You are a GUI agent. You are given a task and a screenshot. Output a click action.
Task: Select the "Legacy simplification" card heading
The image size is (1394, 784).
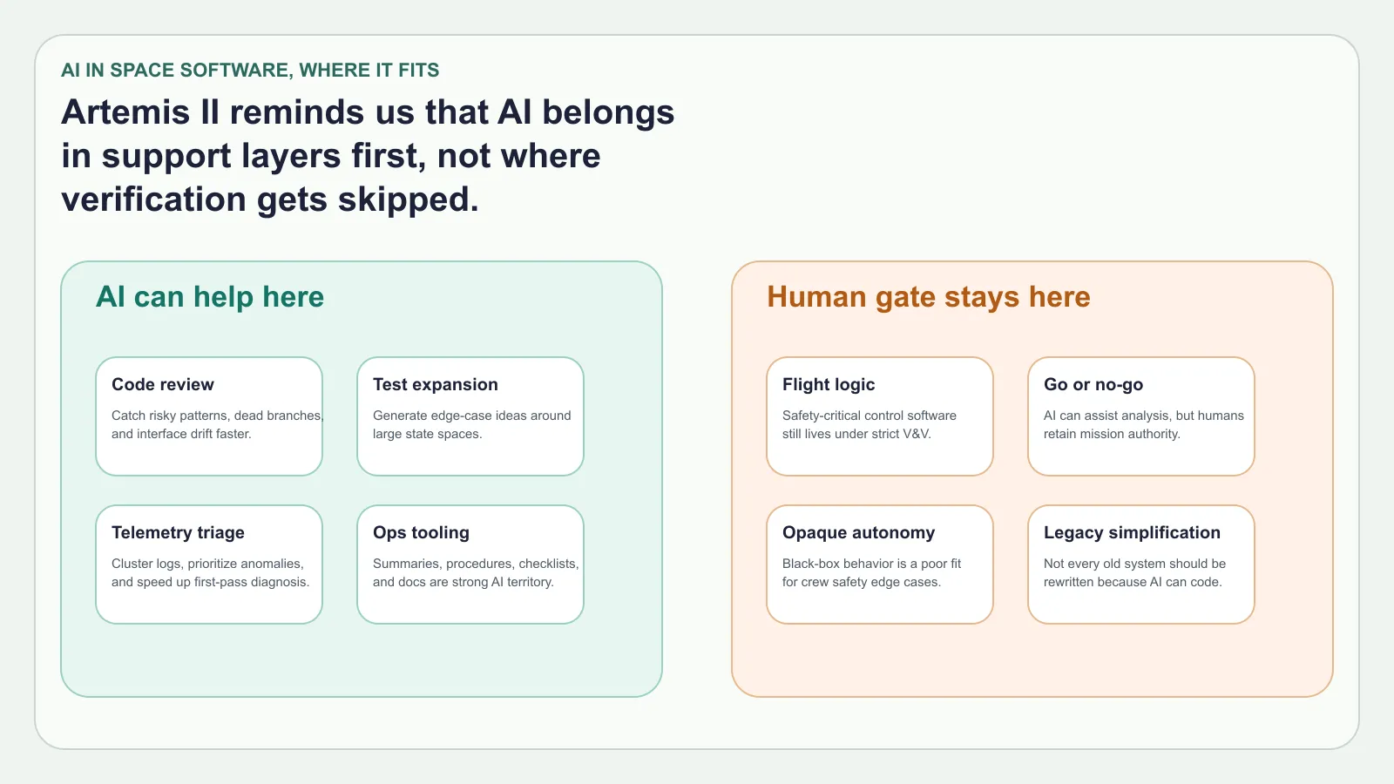point(1132,532)
